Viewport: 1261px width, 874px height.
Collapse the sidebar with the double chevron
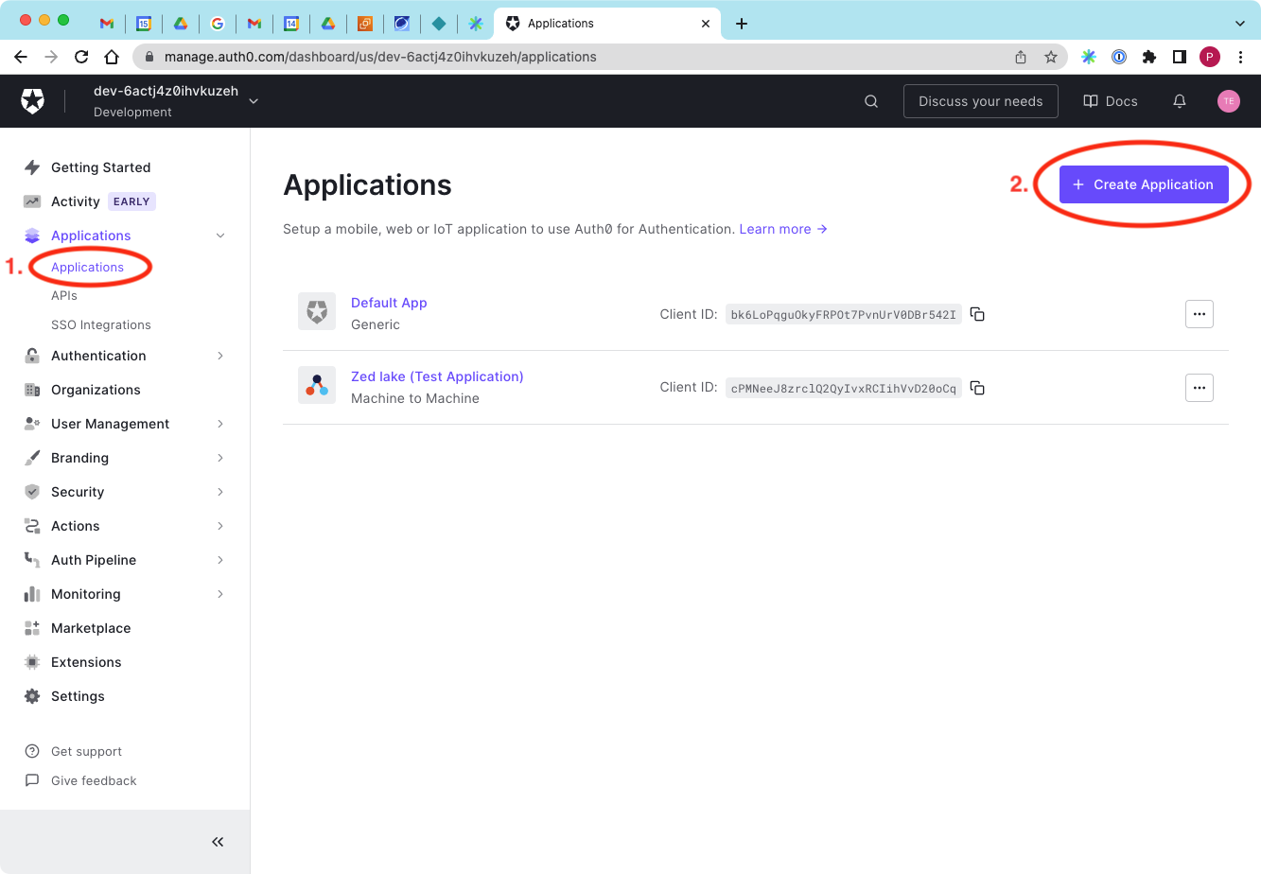(218, 842)
